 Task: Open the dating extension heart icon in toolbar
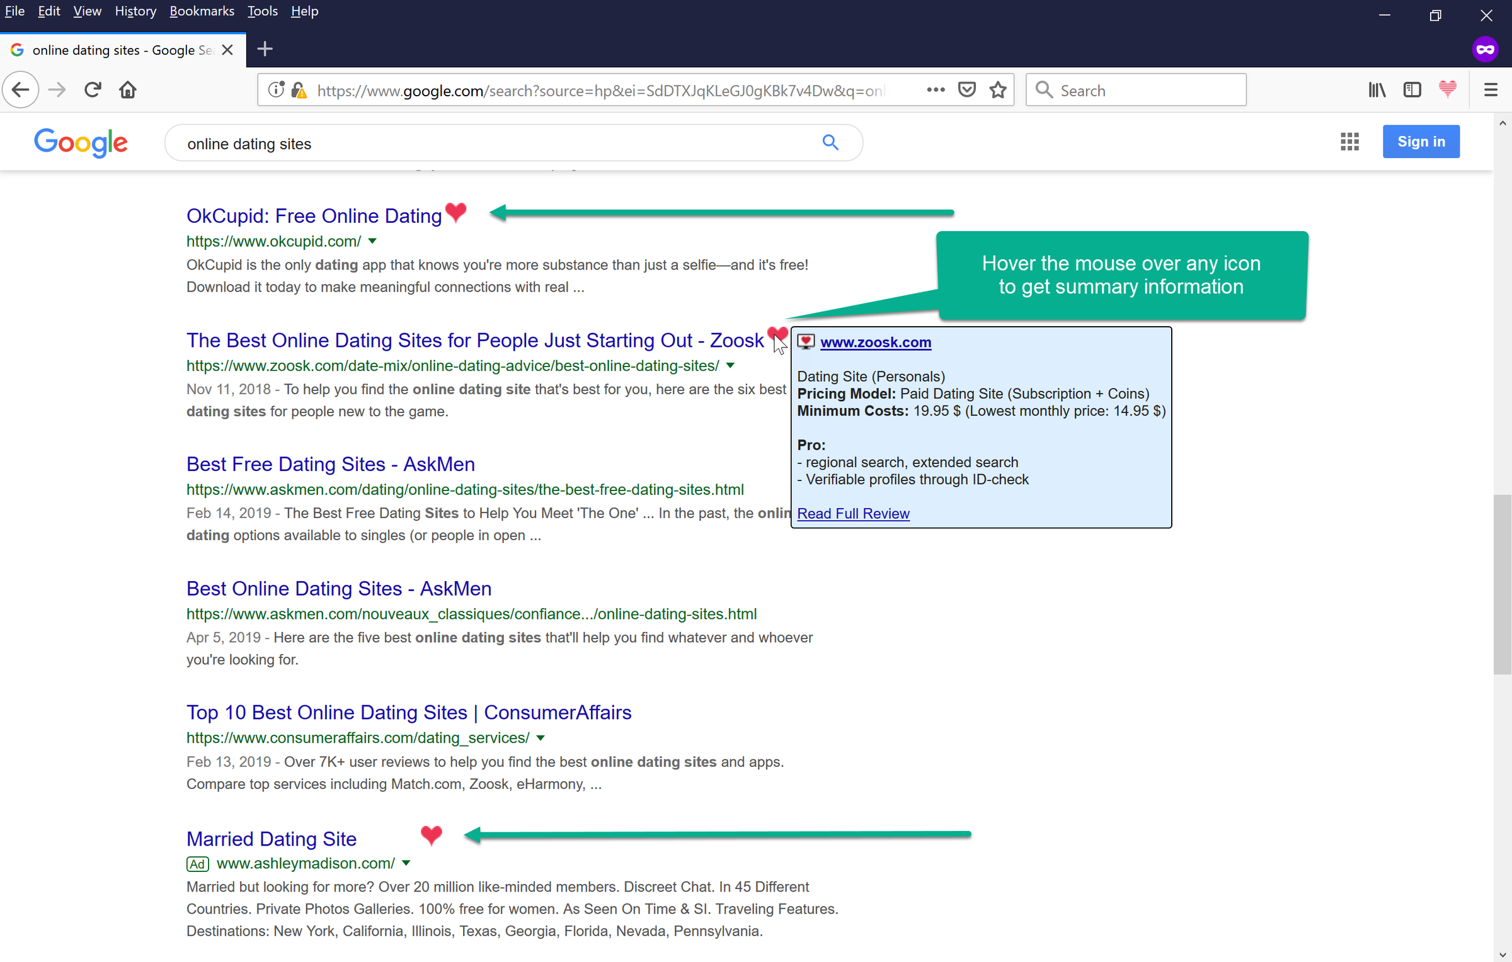pos(1447,89)
